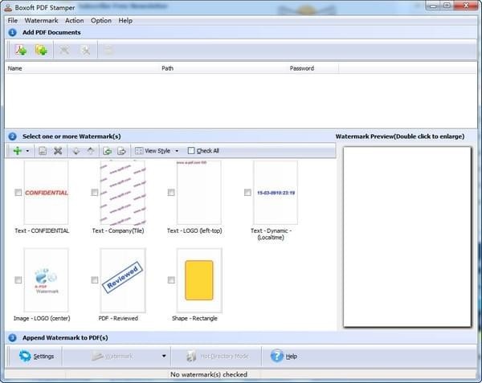The height and width of the screenshot is (383, 482).
Task: Check the Shape - Rectangle watermark box
Action: [171, 279]
